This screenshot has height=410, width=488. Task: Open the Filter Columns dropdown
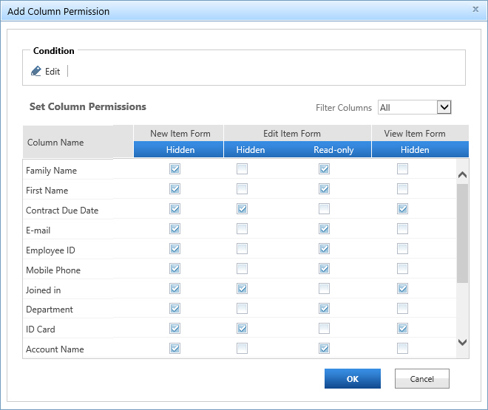tap(444, 107)
